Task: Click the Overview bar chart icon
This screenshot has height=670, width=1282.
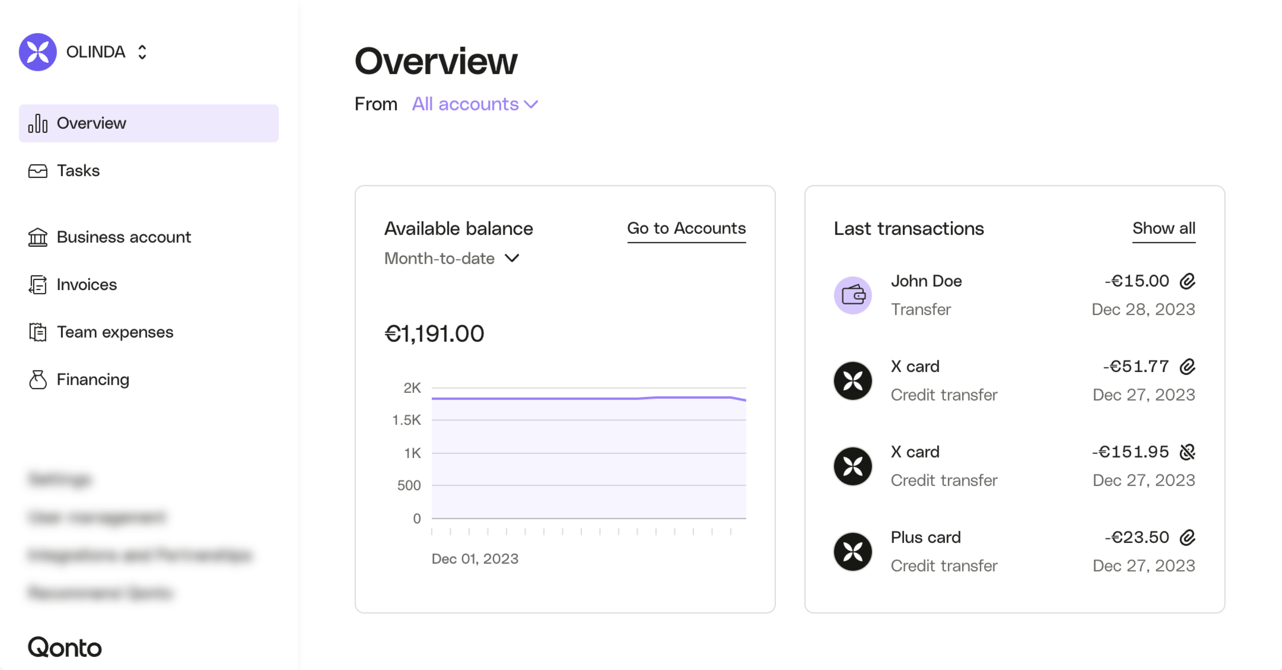Action: coord(38,123)
